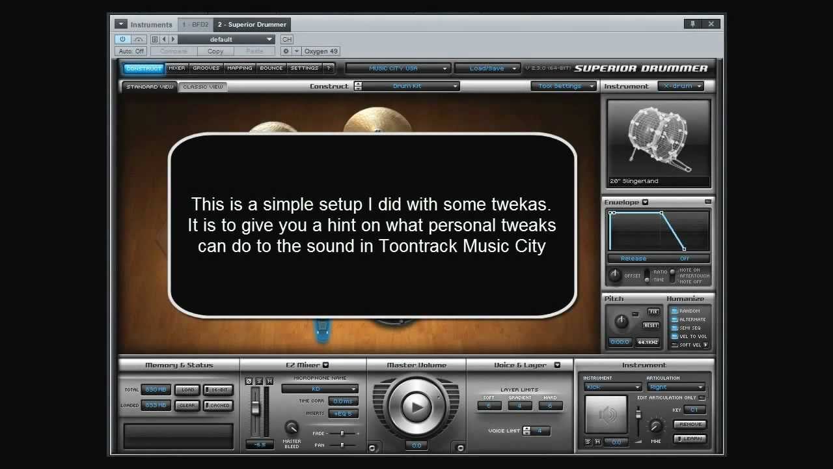Viewport: 833px width, 469px height.
Task: Click the Construct stepper arrows
Action: click(358, 86)
